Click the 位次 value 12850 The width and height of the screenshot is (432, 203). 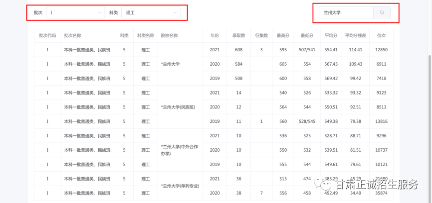[382, 50]
